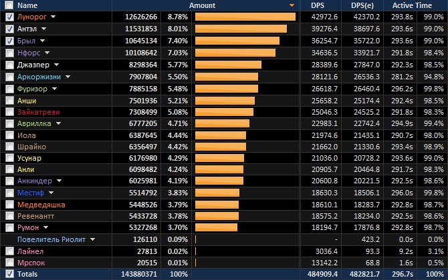This screenshot has height=280, width=448.
Task: Open player Брыл's details
Action: pos(26,41)
